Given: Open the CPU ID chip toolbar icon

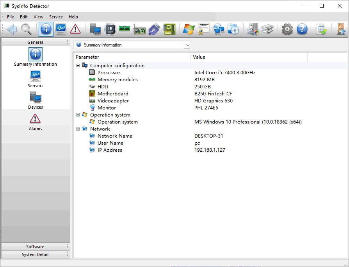Looking at the screenshot, I should point(110,29).
